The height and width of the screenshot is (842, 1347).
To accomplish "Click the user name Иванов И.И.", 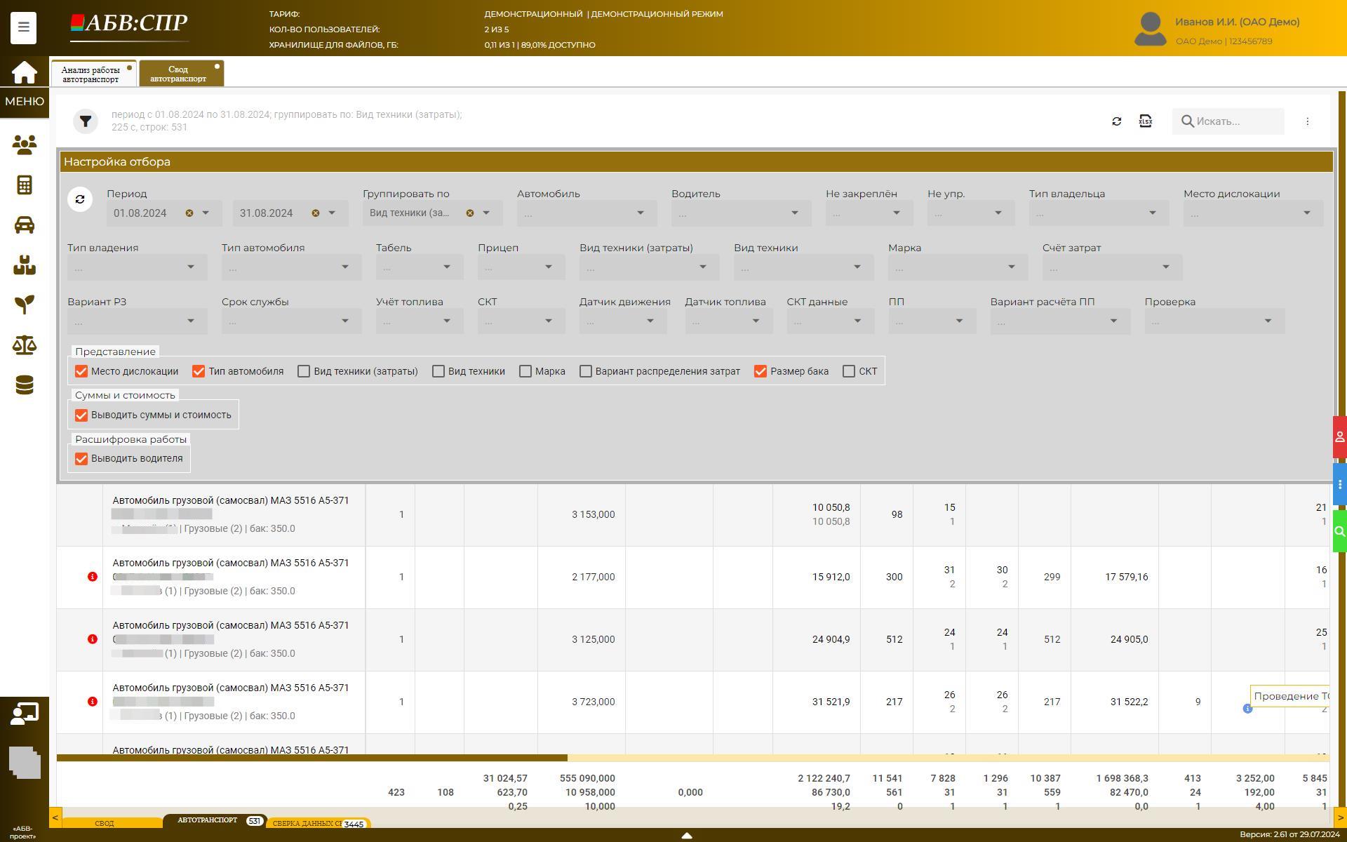I will coord(1237,22).
